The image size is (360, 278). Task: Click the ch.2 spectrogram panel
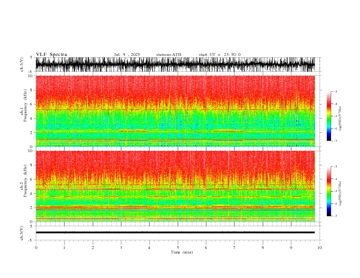pos(175,186)
